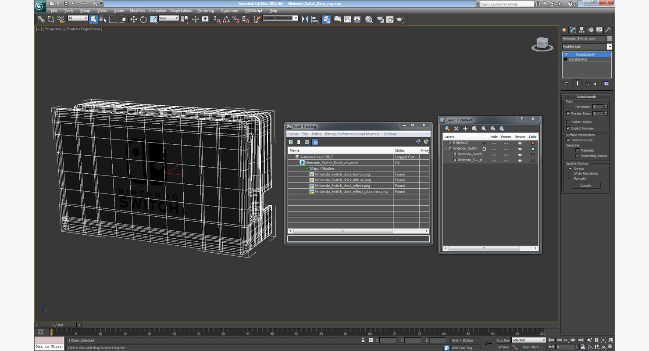Choose the Select Object tool
Viewport: 649px width, 351px height.
click(93, 19)
